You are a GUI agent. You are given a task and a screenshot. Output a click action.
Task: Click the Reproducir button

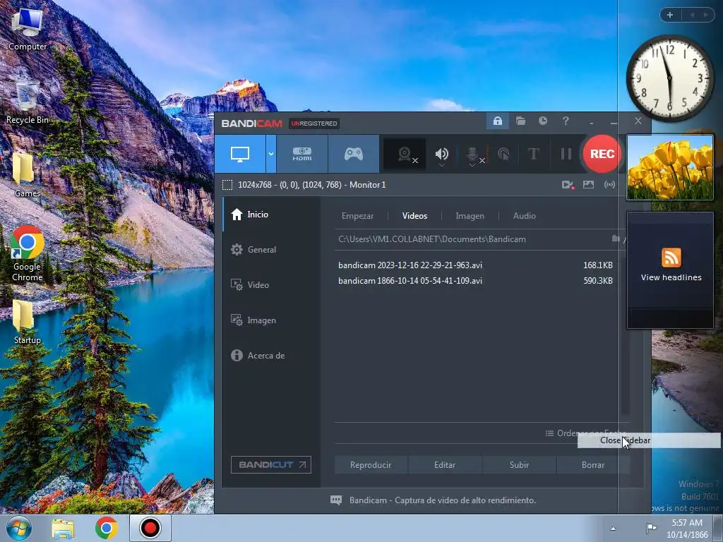pyautogui.click(x=371, y=465)
